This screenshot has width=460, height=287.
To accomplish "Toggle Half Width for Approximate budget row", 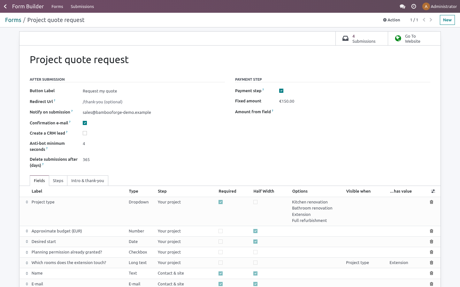I will point(255,231).
